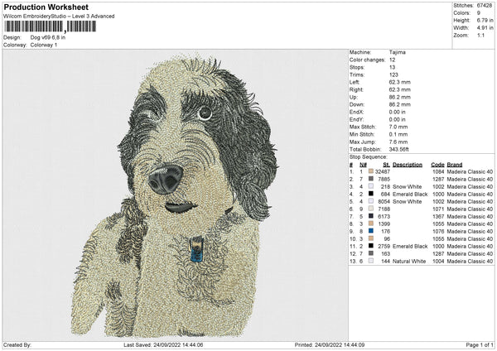The height and width of the screenshot is (351, 497).
Task: Select the Colorway 1 value
Action: point(44,45)
